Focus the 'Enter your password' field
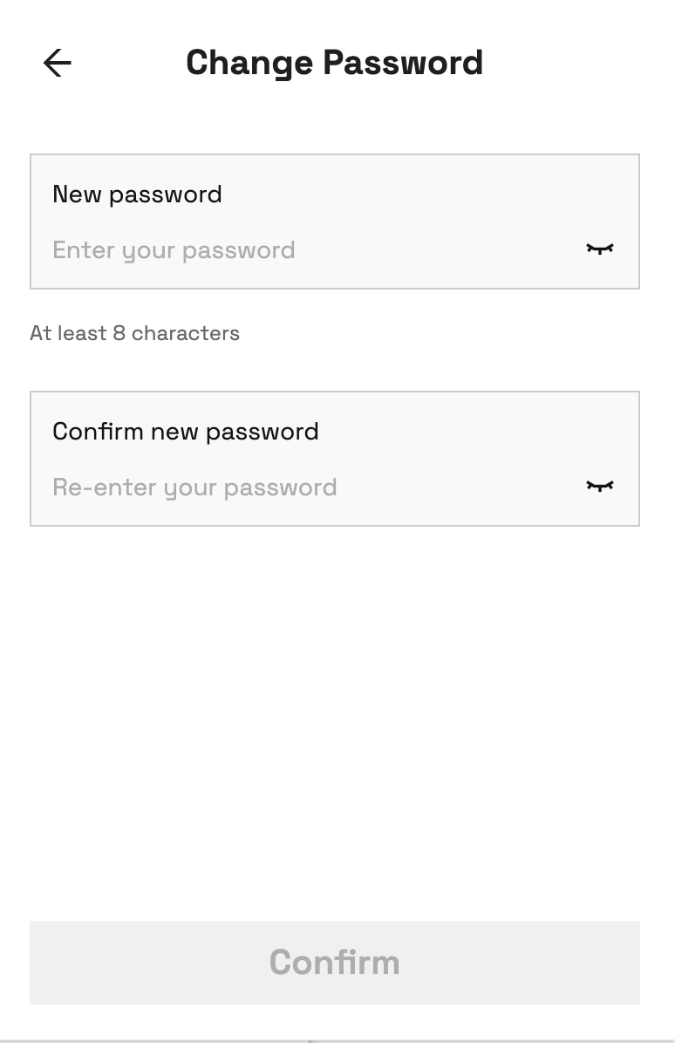This screenshot has height=1043, width=675. click(x=312, y=250)
